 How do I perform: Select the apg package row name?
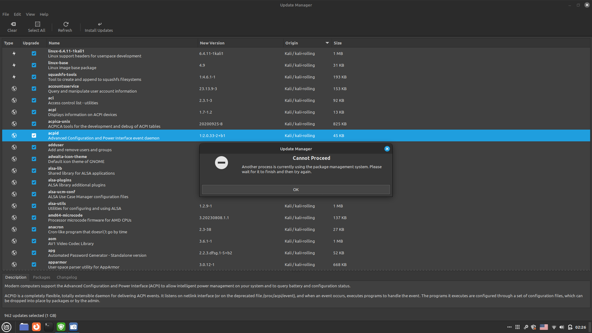point(52,251)
